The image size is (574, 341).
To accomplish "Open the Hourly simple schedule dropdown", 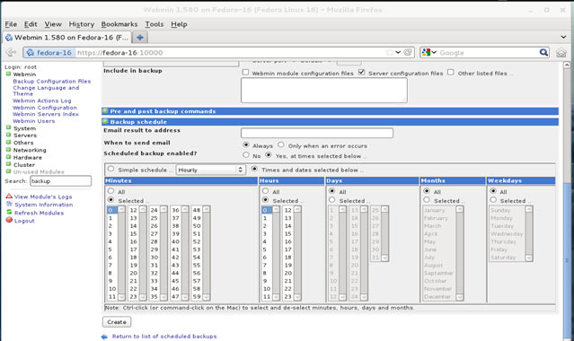I will click(211, 170).
